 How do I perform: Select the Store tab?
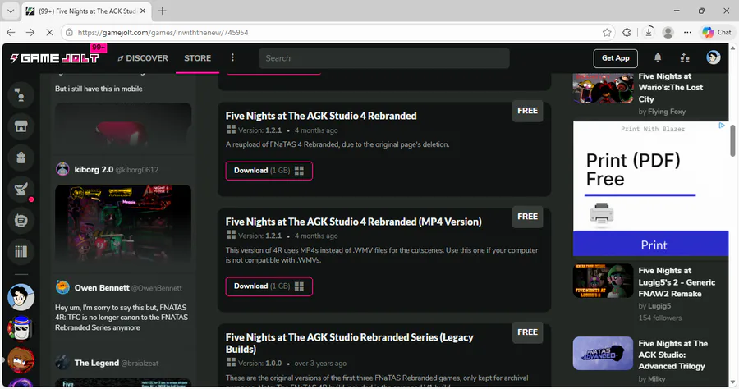197,58
